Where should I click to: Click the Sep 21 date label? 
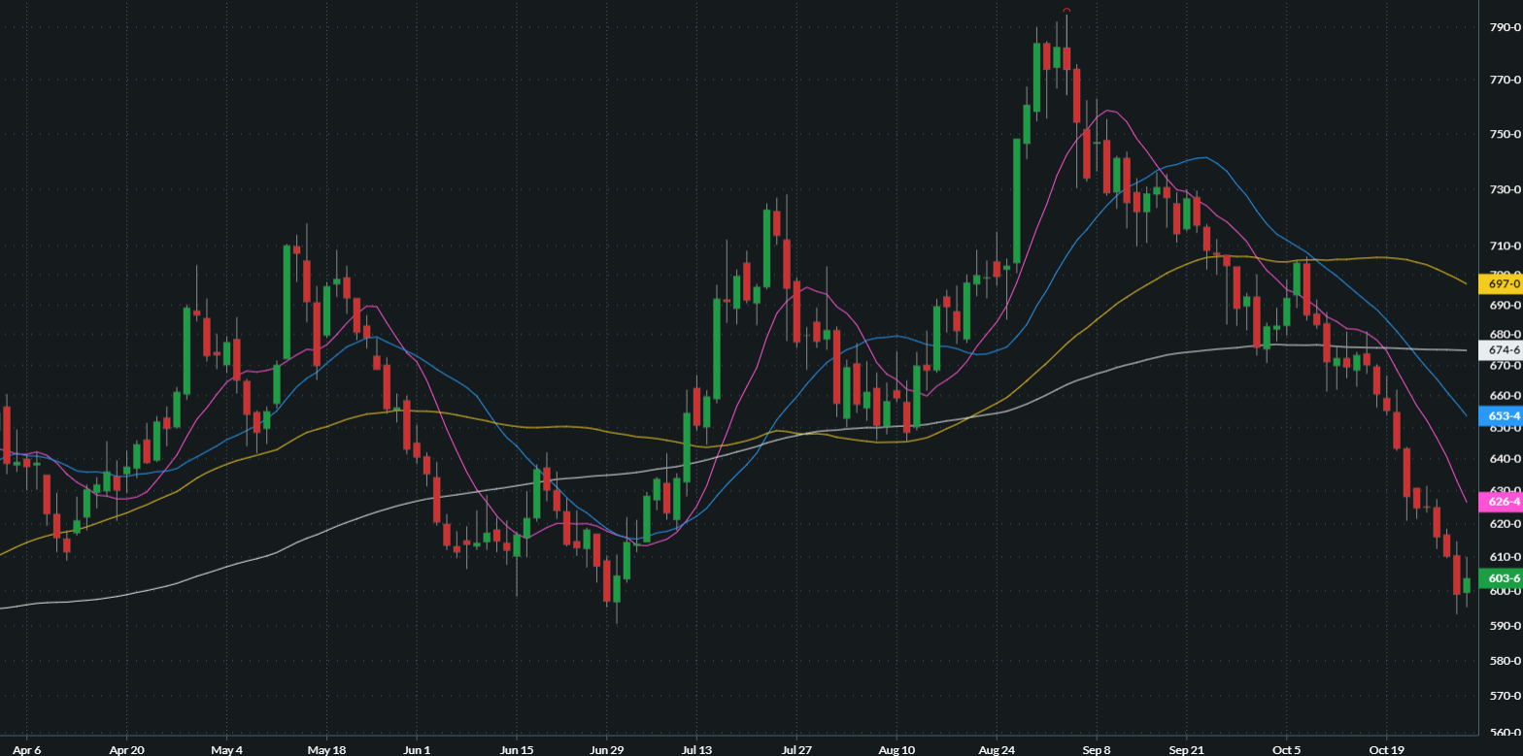pyautogui.click(x=1186, y=749)
